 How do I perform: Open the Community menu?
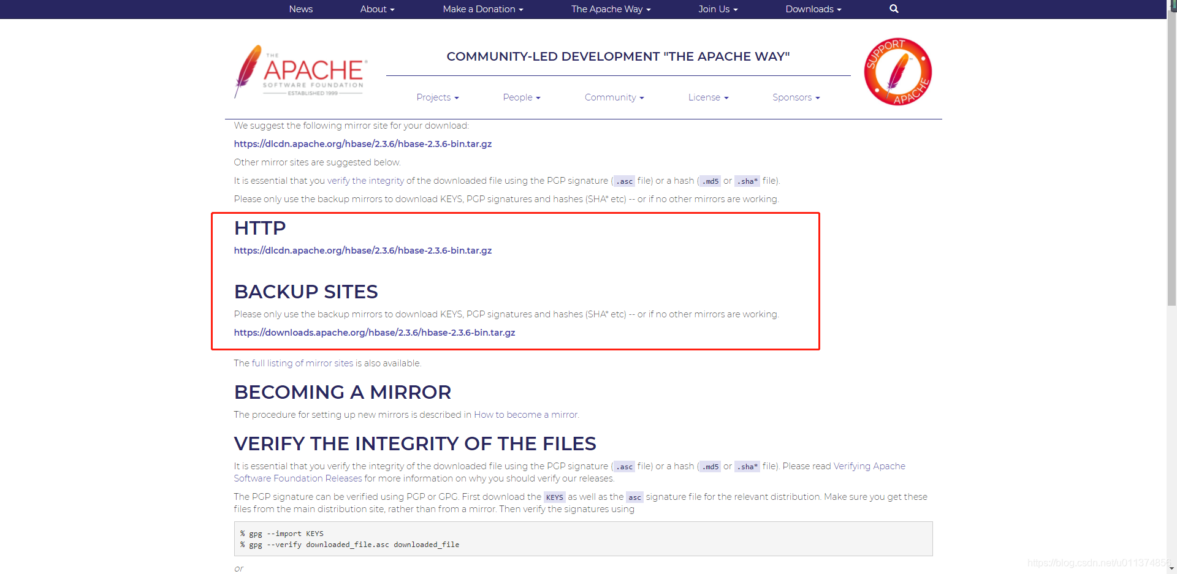[614, 97]
